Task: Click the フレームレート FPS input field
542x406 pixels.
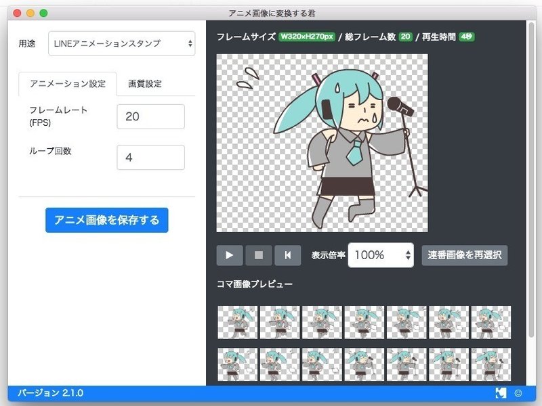Action: pyautogui.click(x=150, y=116)
